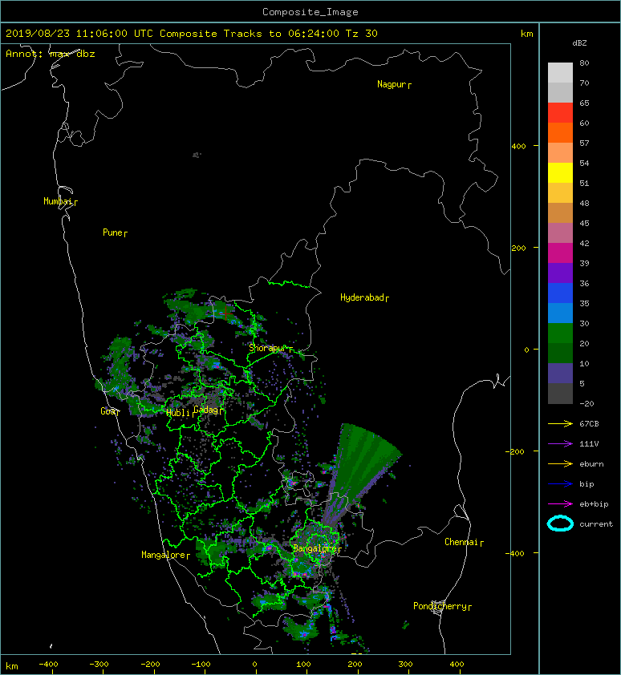Viewport: 621px width, 675px height.
Task: Click the red 60 dBZ color swatch
Action: click(x=560, y=112)
